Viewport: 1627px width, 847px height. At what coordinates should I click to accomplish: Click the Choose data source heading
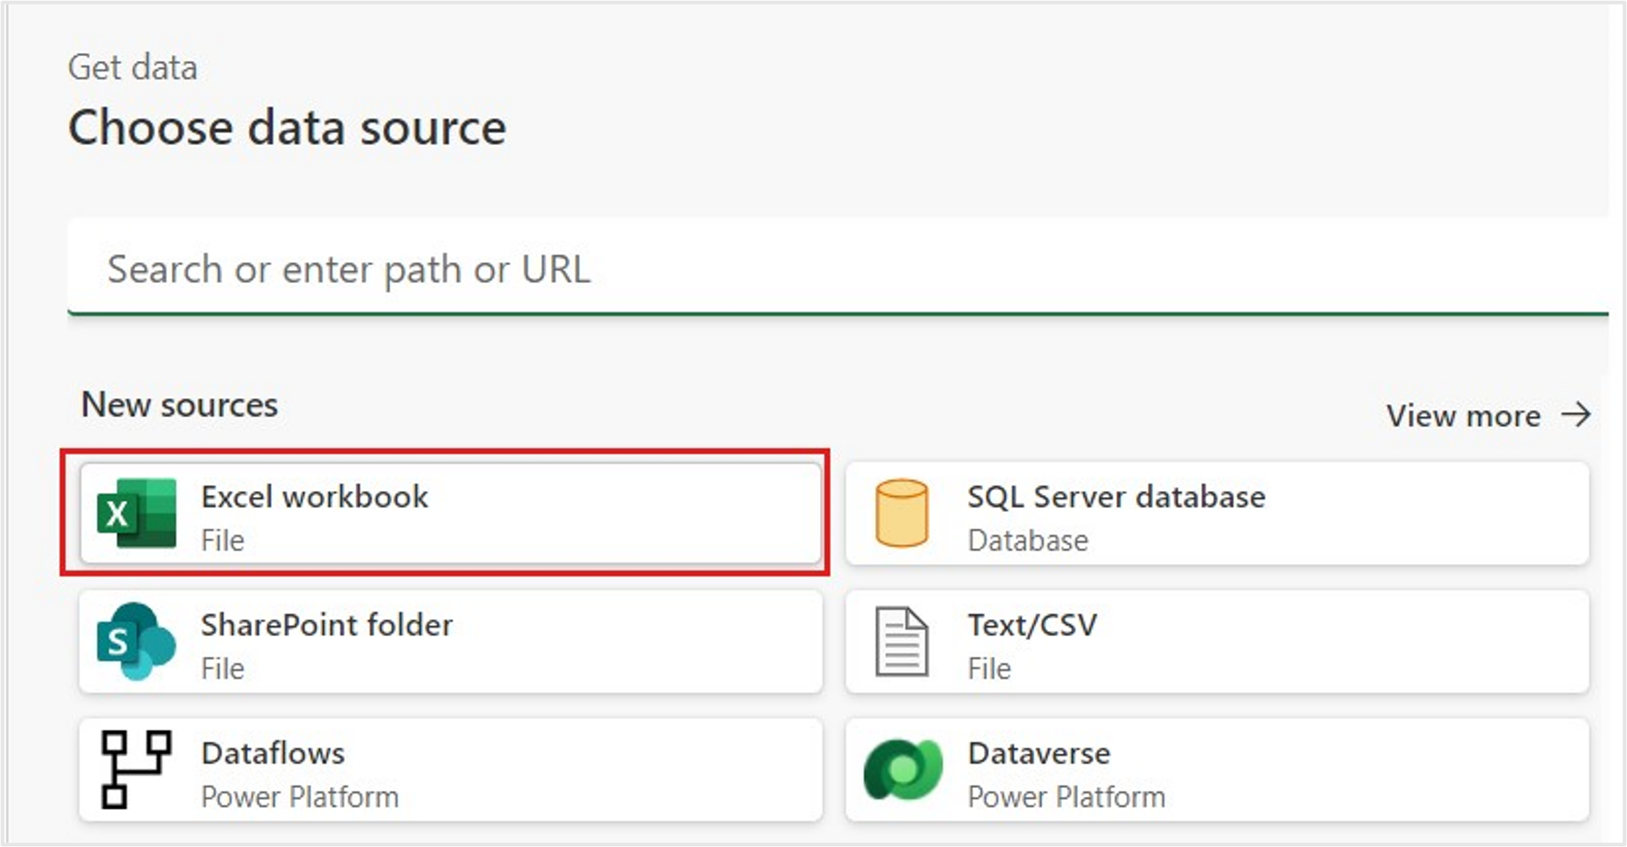(287, 128)
